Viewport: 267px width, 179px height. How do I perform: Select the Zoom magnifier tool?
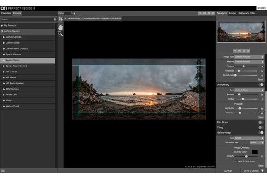(x=60, y=33)
